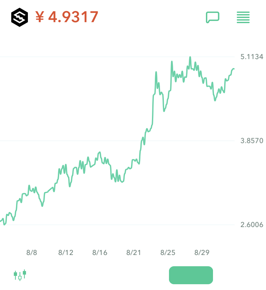Select the 8/12 date label
This screenshot has width=266, height=290.
pyautogui.click(x=66, y=253)
